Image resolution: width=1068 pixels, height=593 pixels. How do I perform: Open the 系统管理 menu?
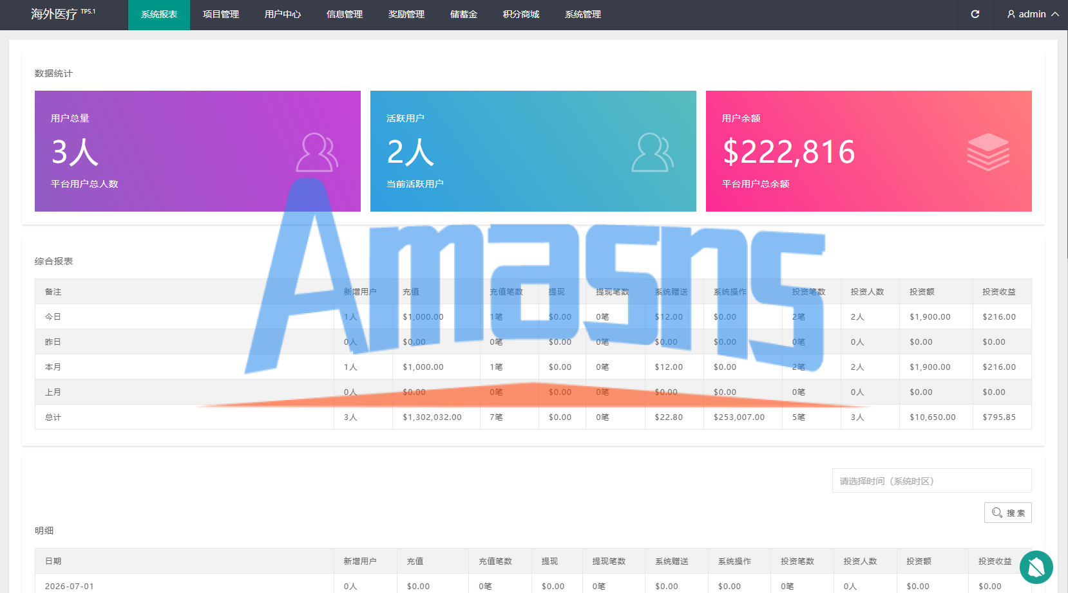point(583,15)
